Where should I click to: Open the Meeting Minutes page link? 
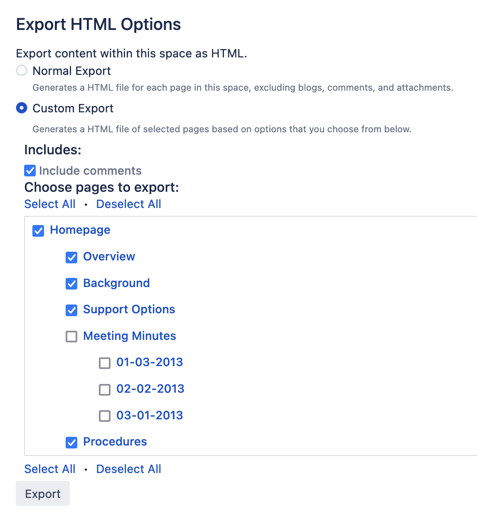[130, 336]
